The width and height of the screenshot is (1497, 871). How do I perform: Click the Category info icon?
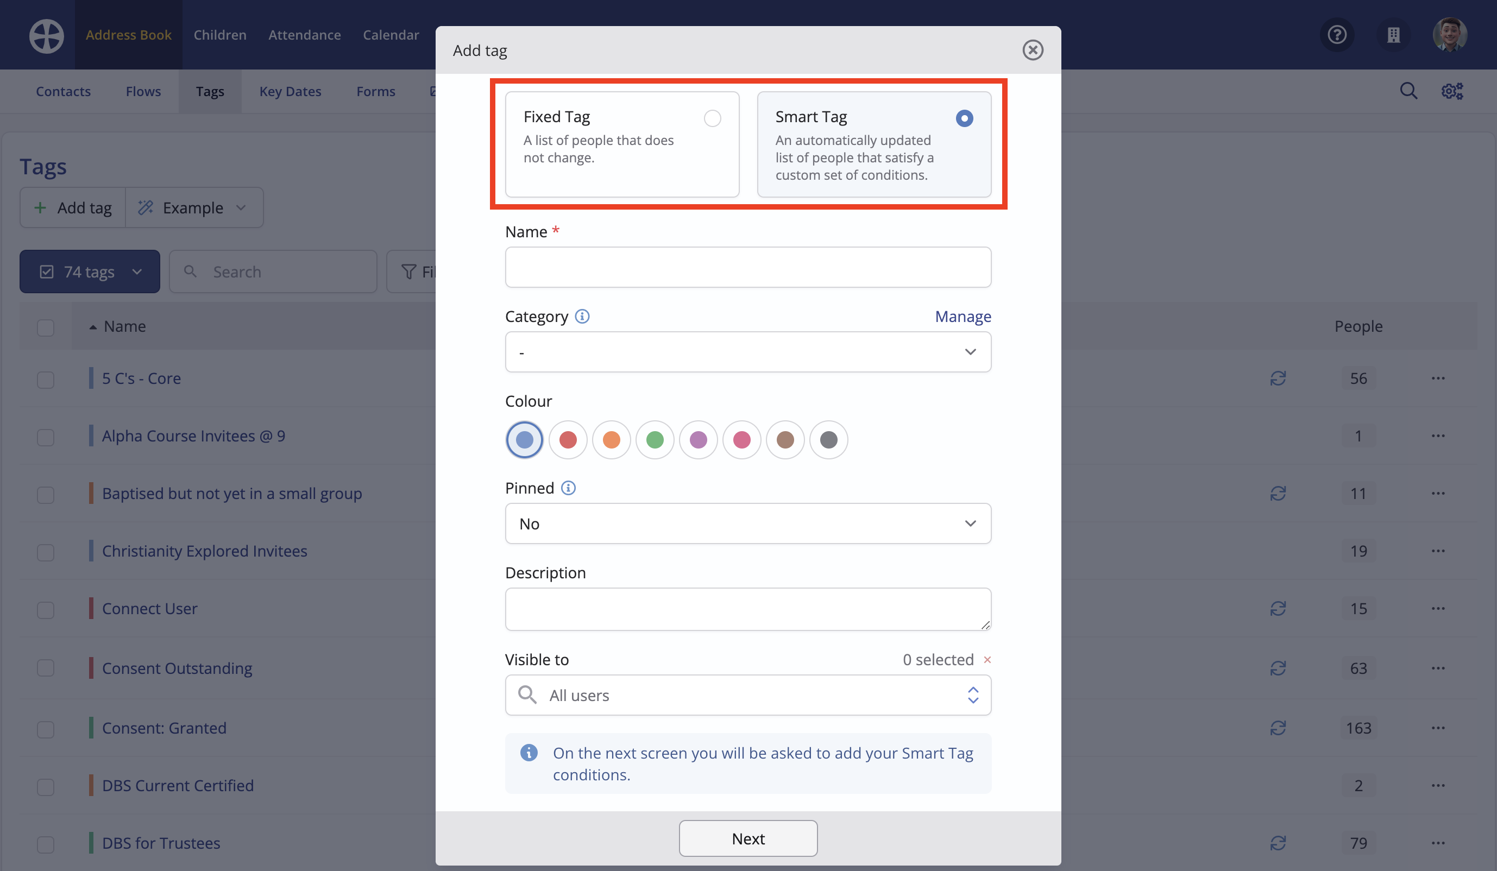click(582, 317)
